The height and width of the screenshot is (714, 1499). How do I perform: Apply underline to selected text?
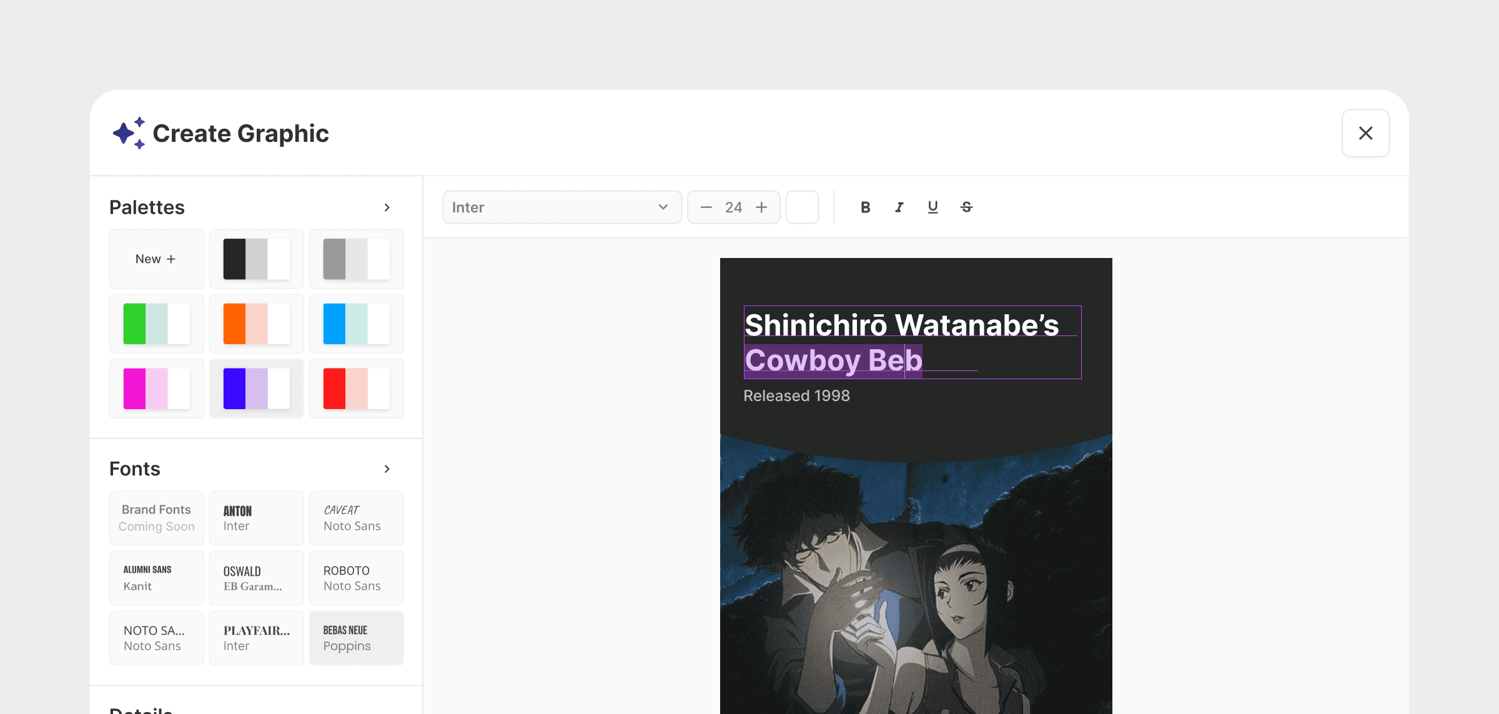[x=933, y=207]
